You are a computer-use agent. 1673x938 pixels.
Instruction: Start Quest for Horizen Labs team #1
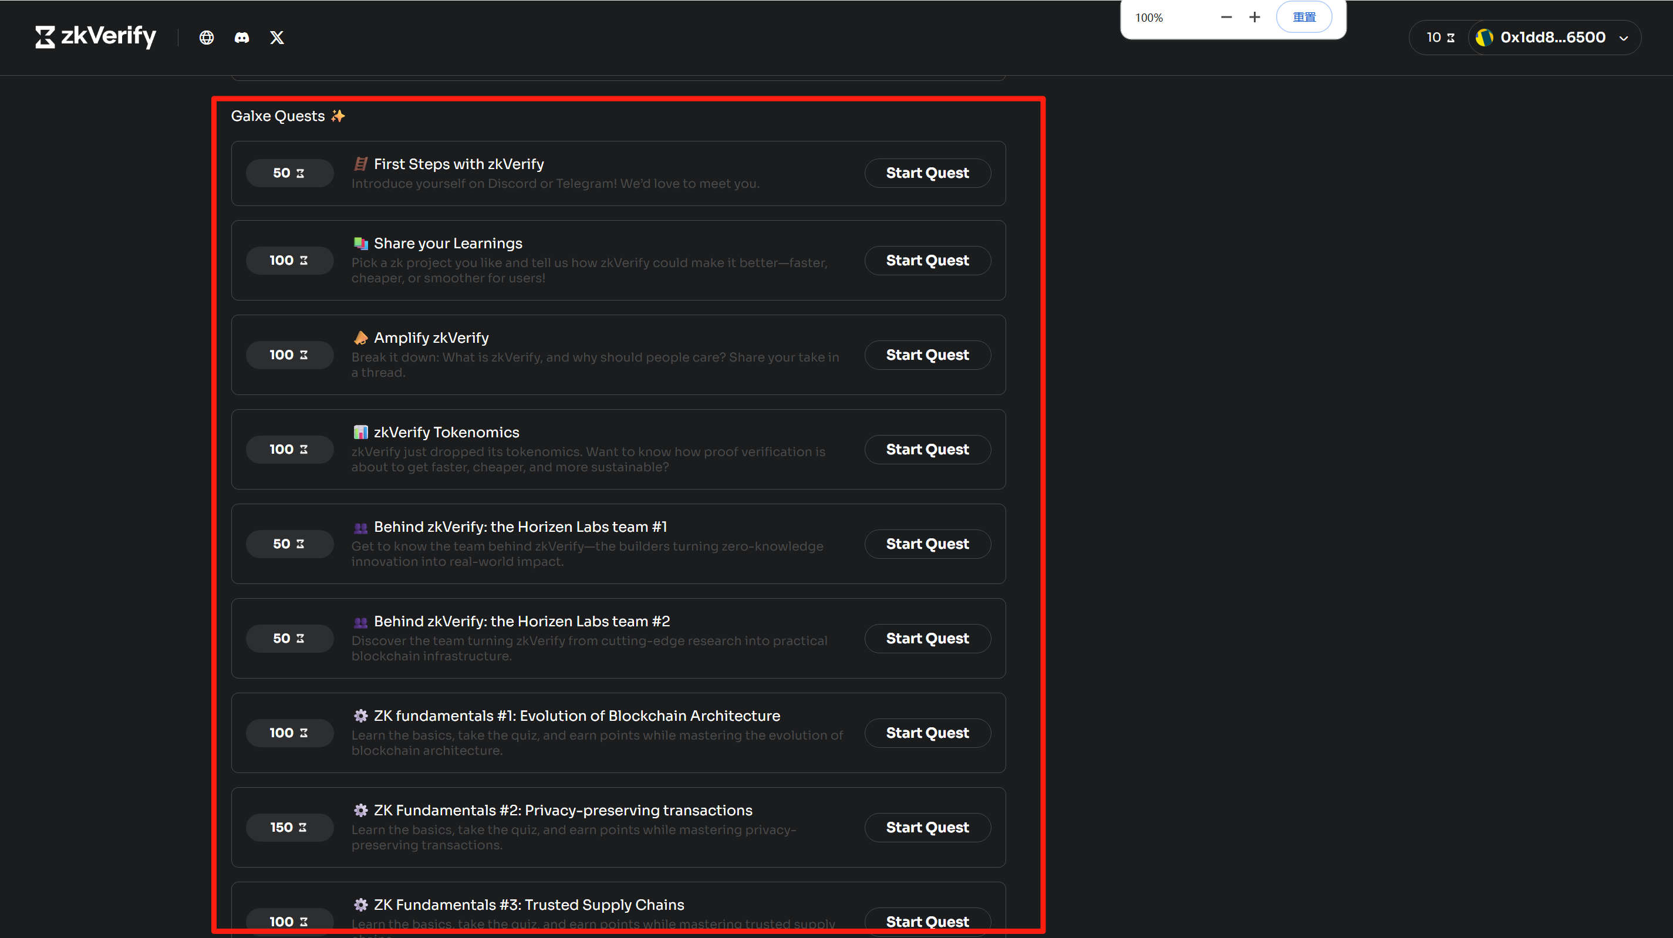tap(927, 544)
